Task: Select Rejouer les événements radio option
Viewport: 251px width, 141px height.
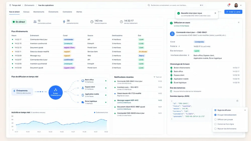Action: (215, 129)
